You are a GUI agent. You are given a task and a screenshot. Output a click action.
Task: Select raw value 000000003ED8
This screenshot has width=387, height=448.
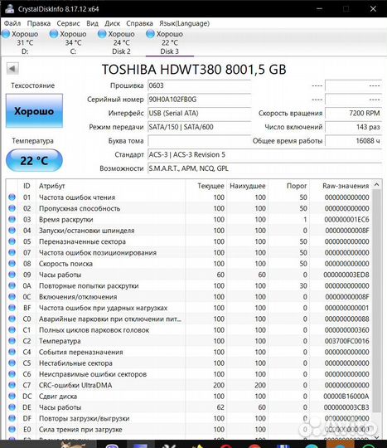pyautogui.click(x=346, y=275)
